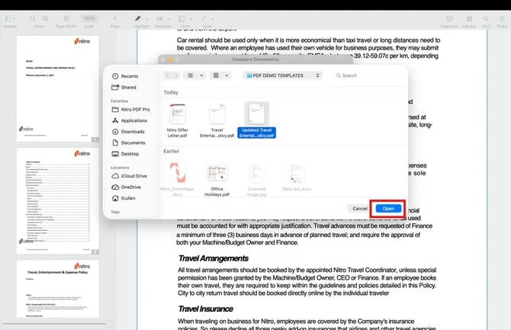Select Travel Entertai...olicy.pdf file
Image resolution: width=511 pixels, height=330 pixels.
(217, 120)
